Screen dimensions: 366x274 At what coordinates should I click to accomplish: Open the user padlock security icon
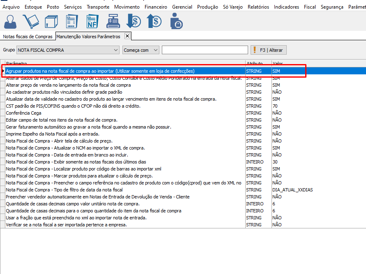(177, 21)
